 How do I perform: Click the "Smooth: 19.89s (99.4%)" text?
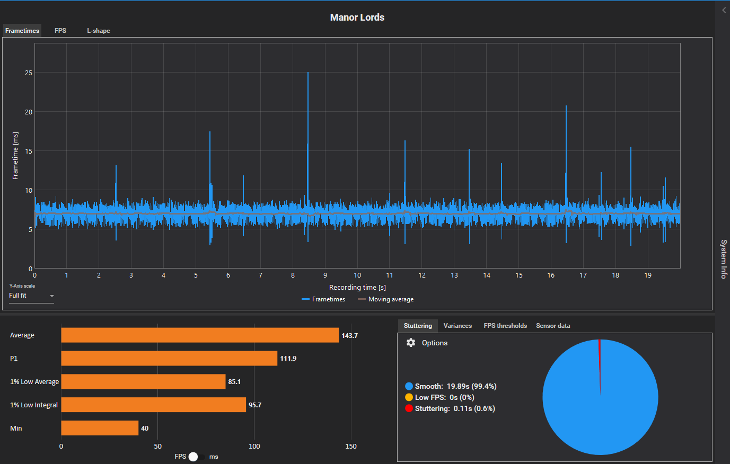coord(456,386)
